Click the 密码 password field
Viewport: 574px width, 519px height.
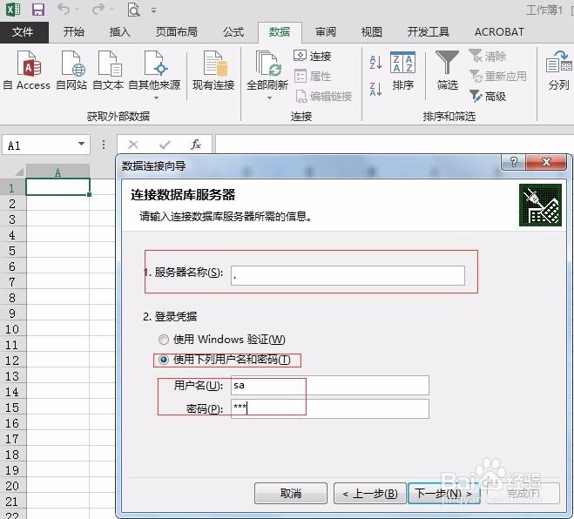tap(330, 408)
